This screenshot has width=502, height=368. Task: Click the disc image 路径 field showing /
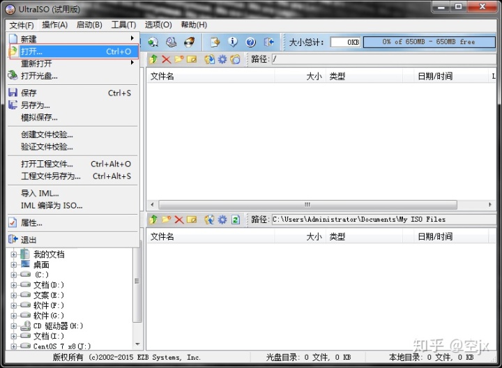tap(384, 59)
